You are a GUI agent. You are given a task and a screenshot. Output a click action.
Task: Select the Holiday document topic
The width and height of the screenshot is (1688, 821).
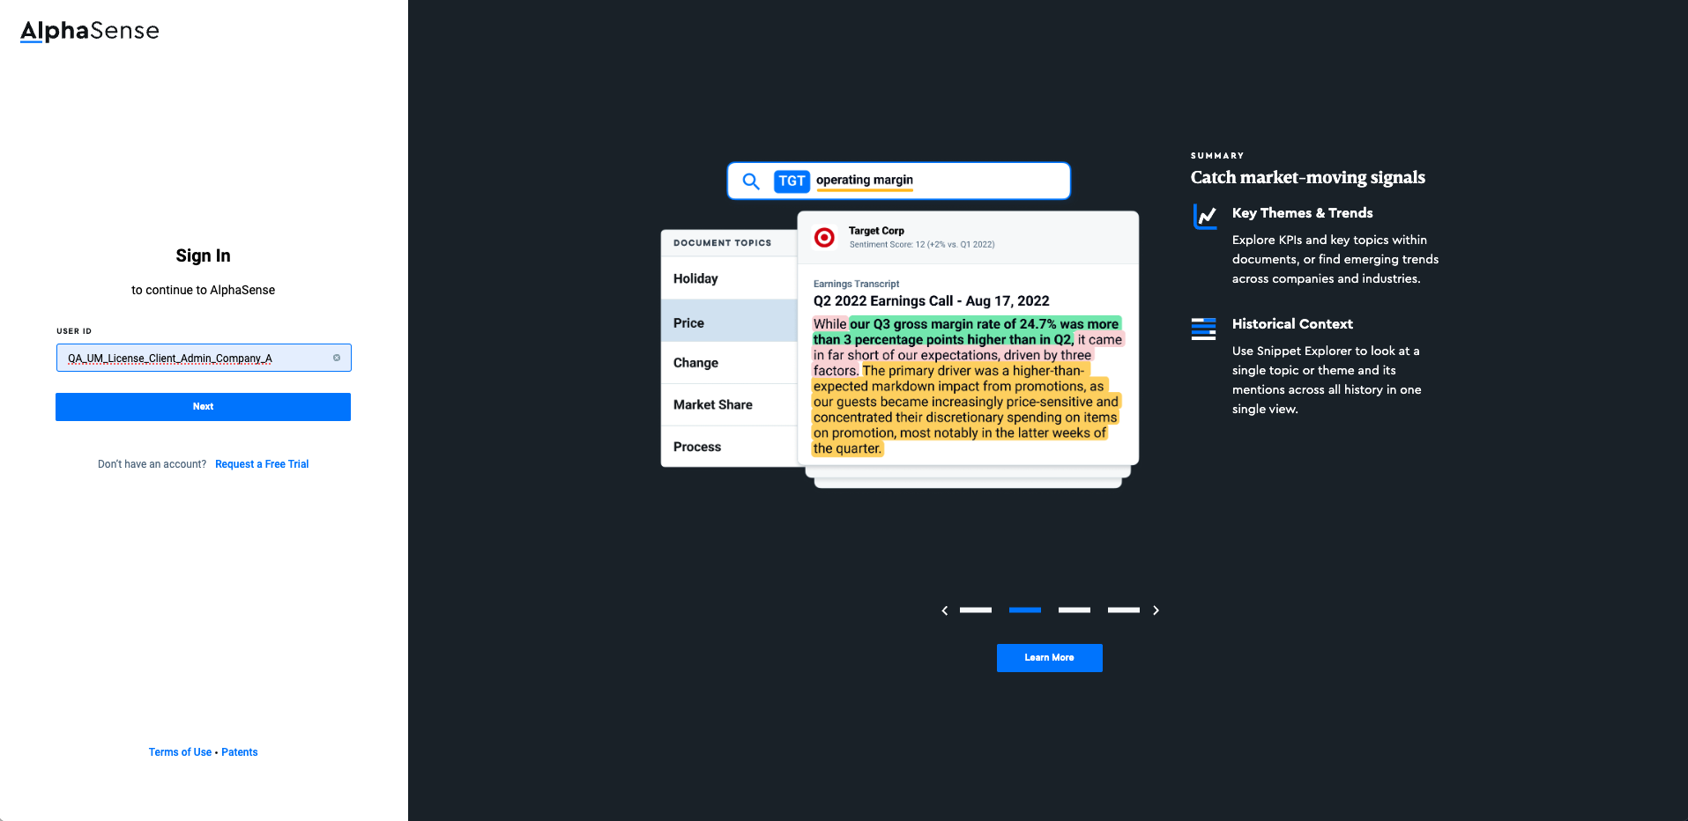(x=729, y=278)
